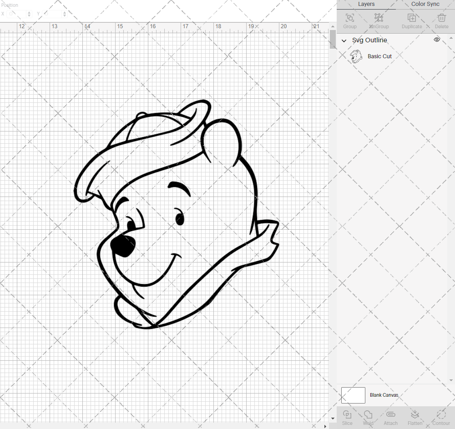Select the Svg Outline group name

[369, 40]
